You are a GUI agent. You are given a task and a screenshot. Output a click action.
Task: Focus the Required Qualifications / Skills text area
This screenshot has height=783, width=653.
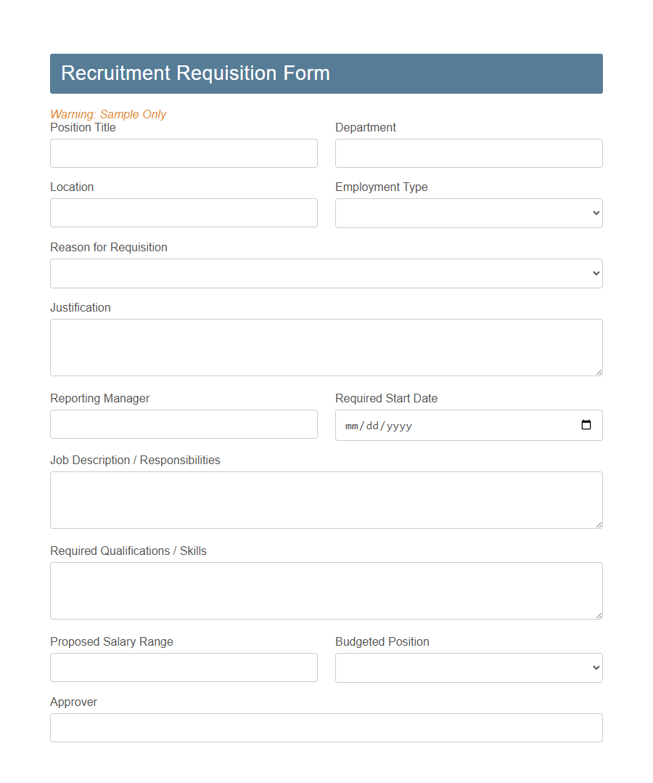[x=326, y=591]
